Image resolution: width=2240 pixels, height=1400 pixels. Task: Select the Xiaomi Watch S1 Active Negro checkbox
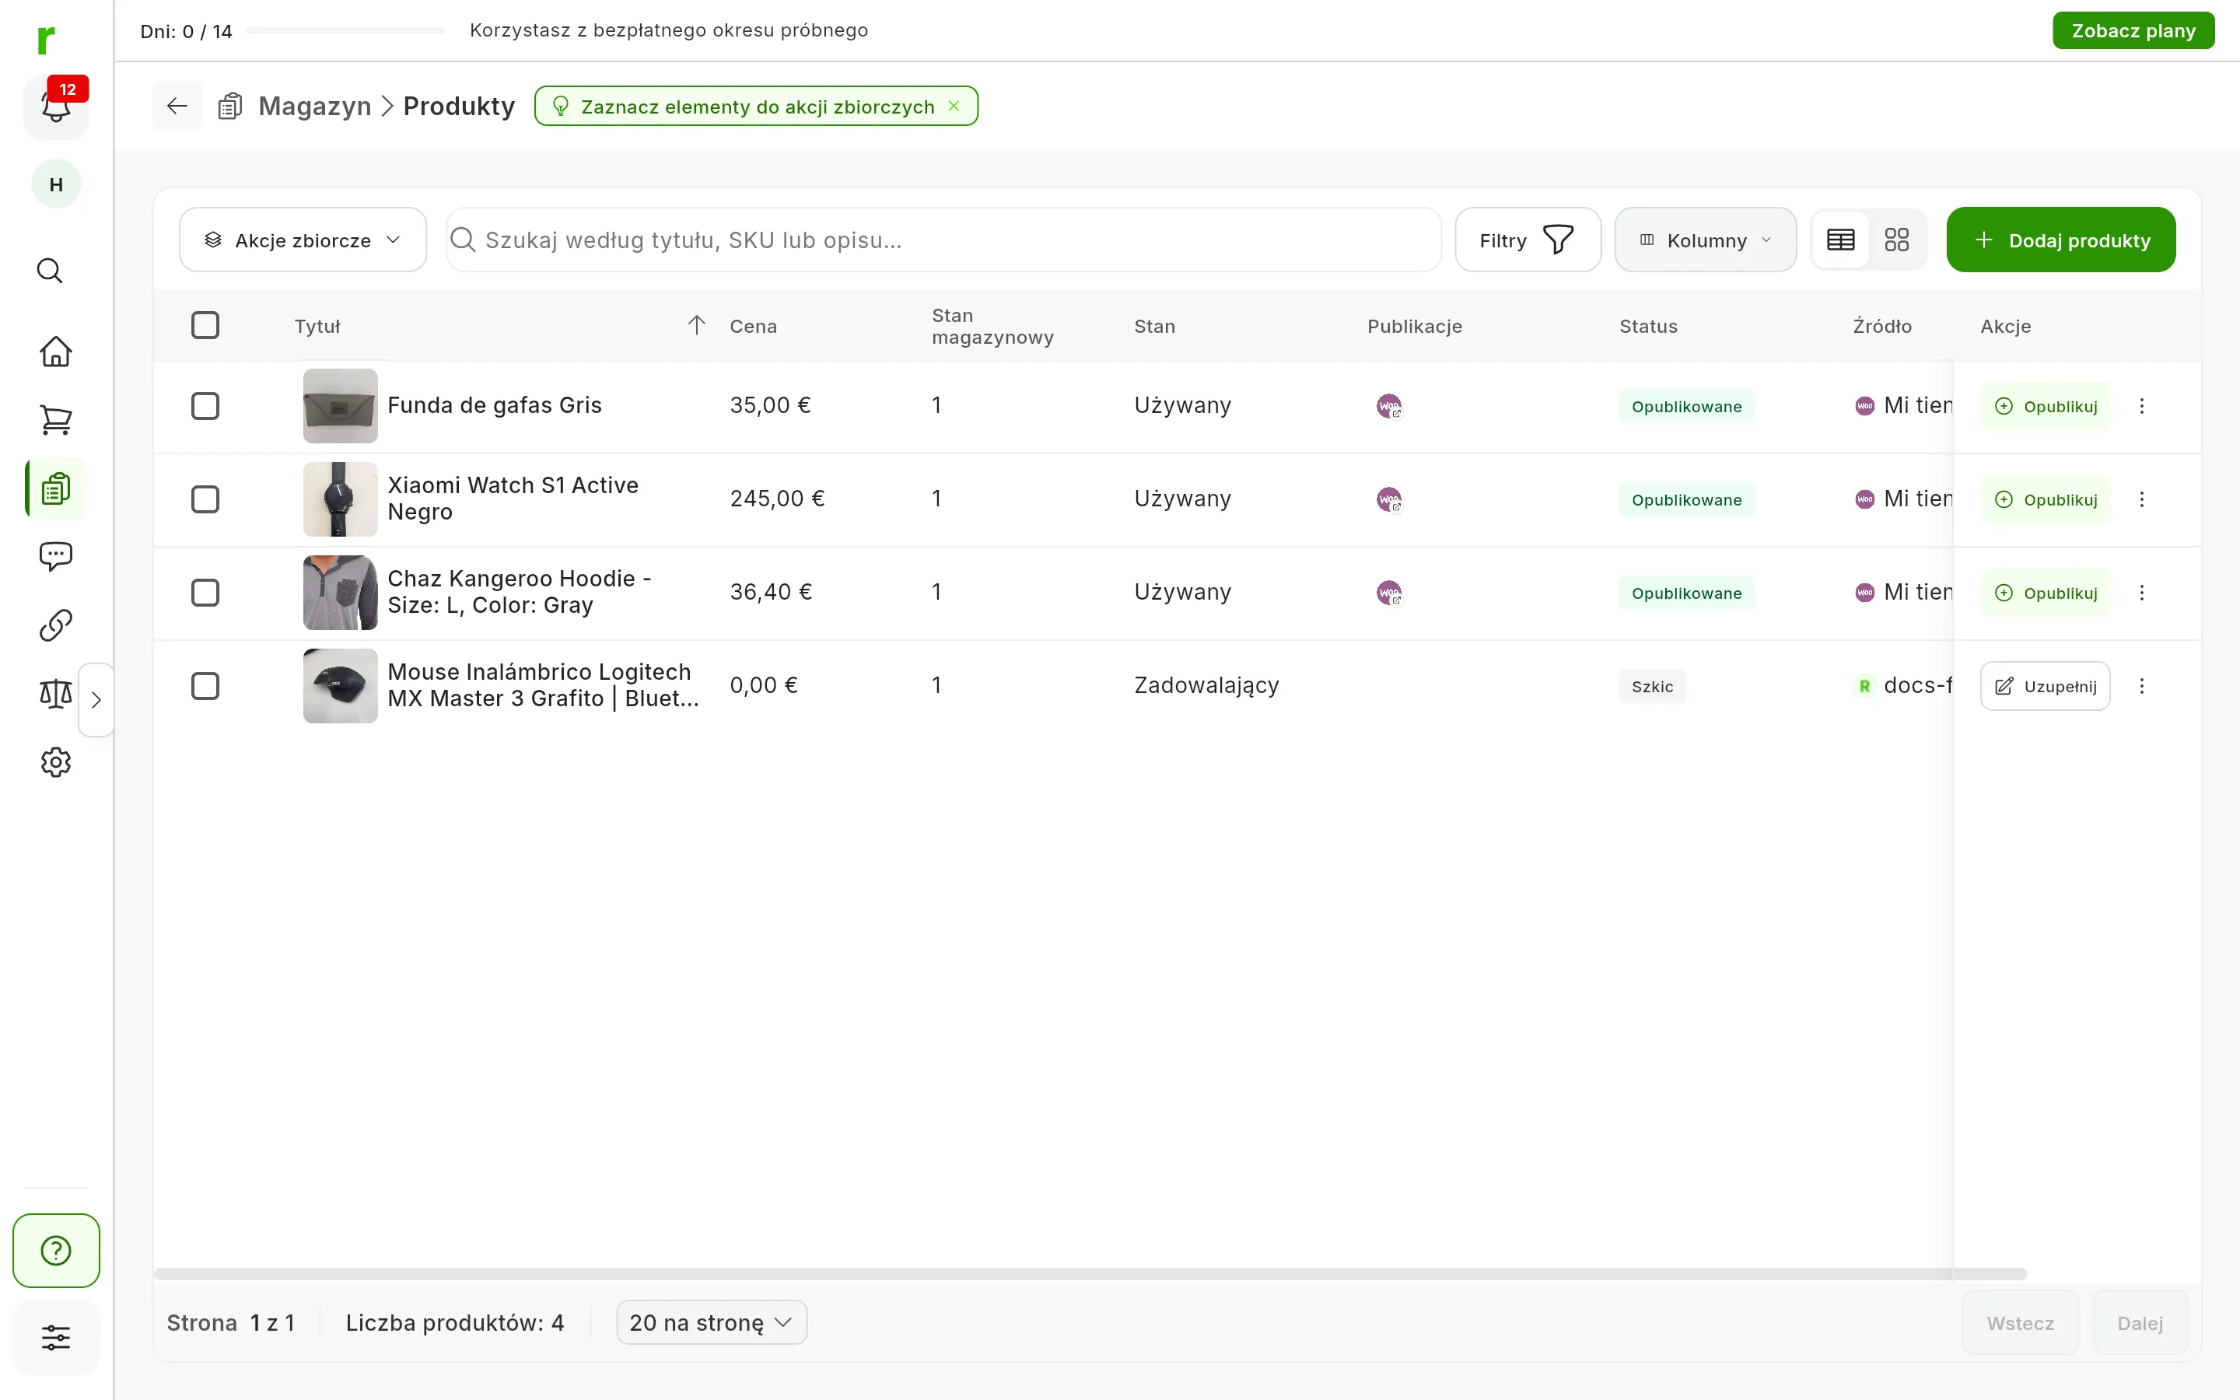pyautogui.click(x=205, y=499)
